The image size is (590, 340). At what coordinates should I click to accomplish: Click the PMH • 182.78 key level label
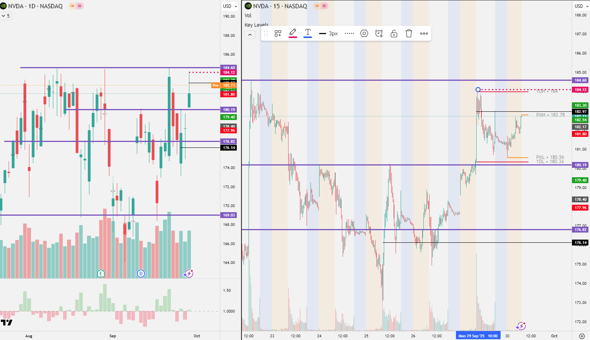(x=550, y=115)
